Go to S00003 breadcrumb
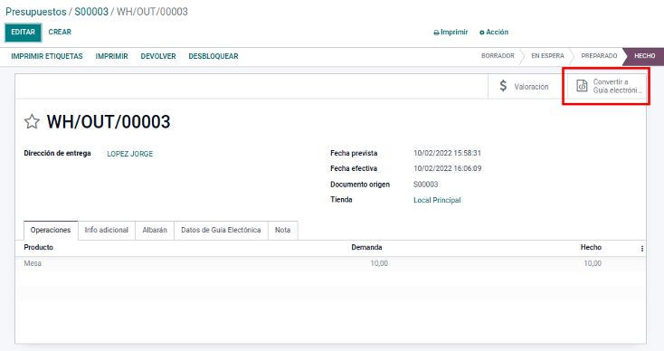Screen dimensions: 664x351 (x=91, y=12)
